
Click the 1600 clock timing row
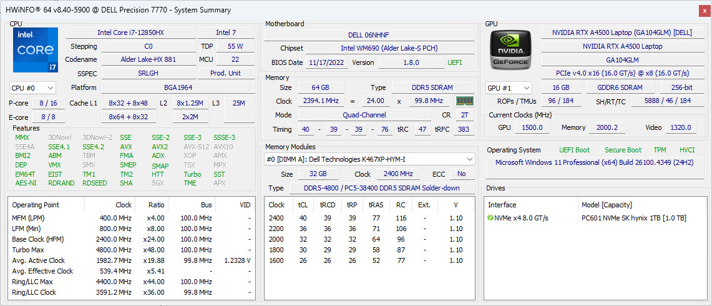pos(369,260)
